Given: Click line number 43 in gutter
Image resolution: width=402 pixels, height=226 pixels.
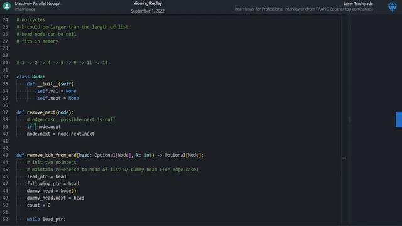Looking at the screenshot, I should coord(5,155).
